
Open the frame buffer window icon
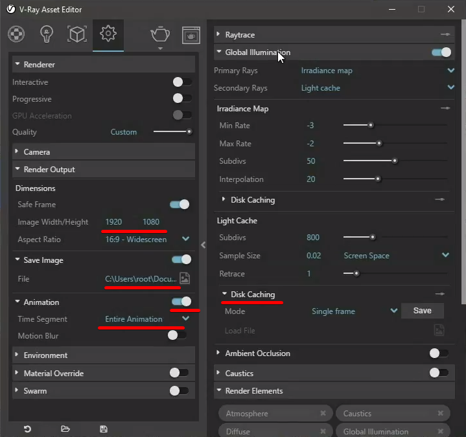(191, 34)
